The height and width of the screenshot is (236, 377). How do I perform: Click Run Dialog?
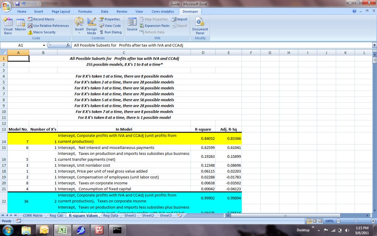point(110,32)
